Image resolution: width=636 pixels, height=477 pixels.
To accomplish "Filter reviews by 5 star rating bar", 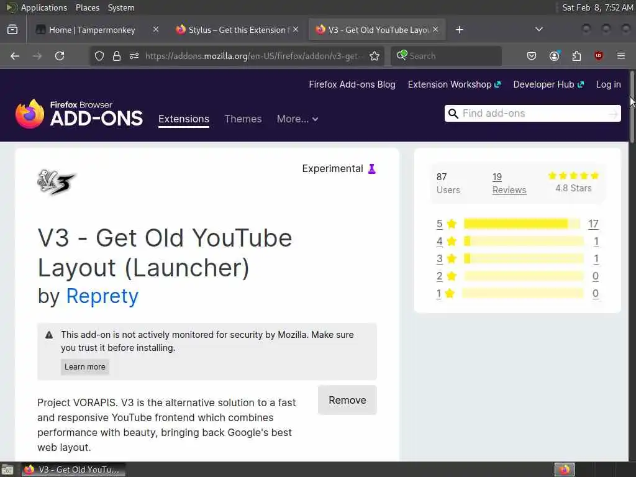I will [x=522, y=224].
